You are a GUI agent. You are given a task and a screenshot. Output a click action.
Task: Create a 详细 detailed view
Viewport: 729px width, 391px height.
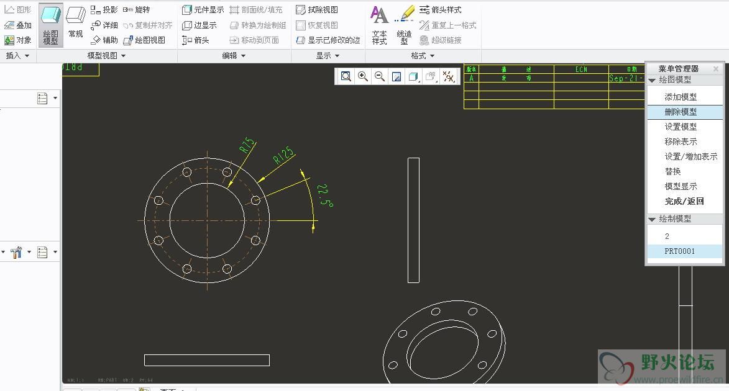click(104, 25)
